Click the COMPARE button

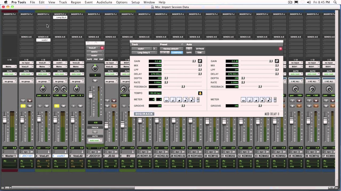(177, 53)
